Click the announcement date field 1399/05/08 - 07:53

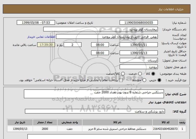36,22
